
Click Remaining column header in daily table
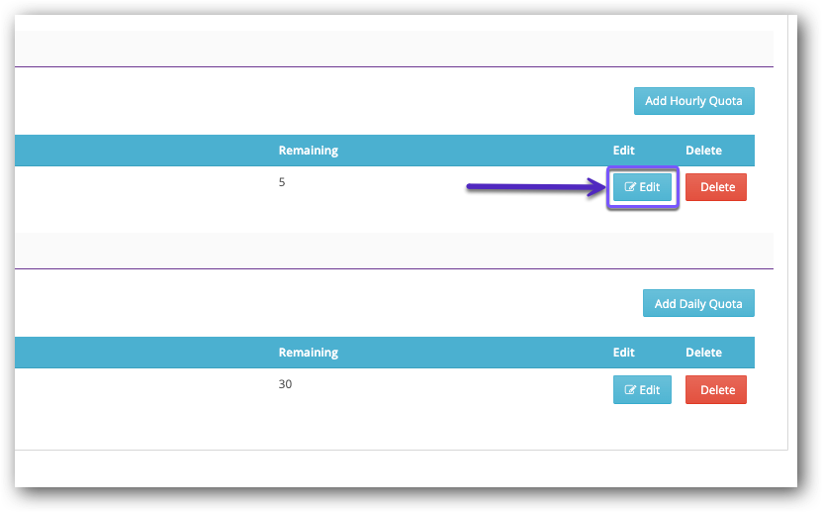coord(308,353)
